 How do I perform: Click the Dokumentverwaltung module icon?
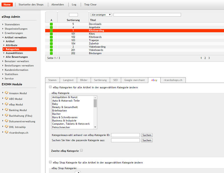[x=6, y=121]
